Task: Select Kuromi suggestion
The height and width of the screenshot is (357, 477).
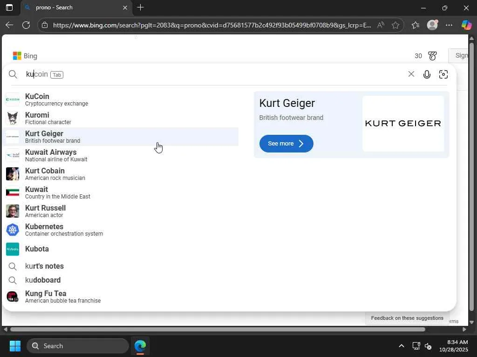Action: [121, 118]
